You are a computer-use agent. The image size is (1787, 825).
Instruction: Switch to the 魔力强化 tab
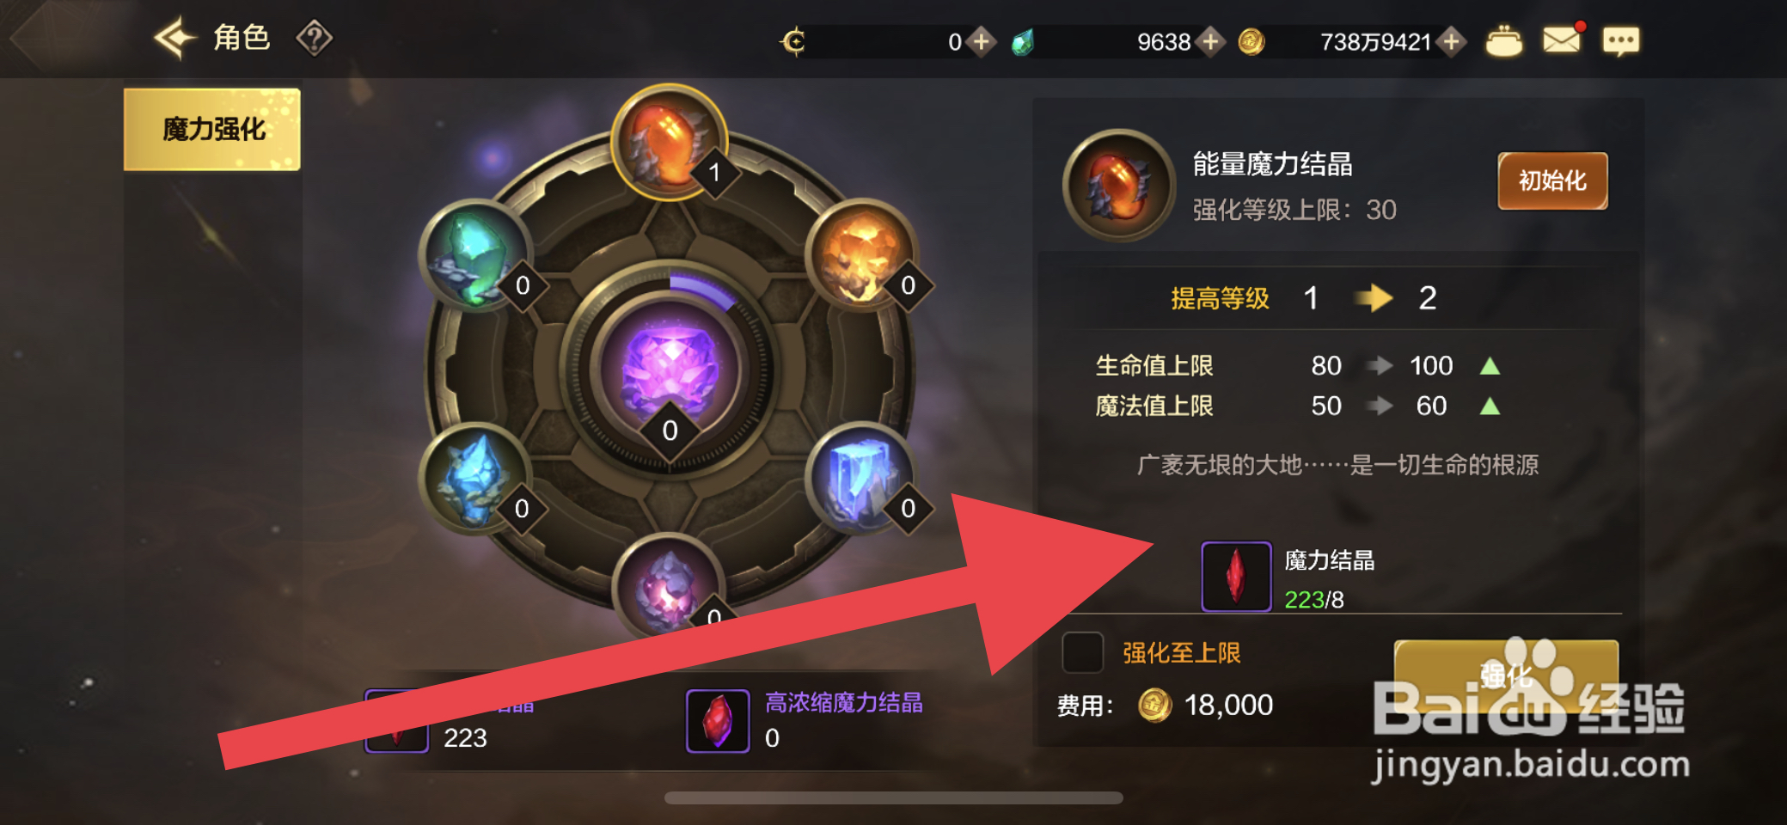[212, 129]
